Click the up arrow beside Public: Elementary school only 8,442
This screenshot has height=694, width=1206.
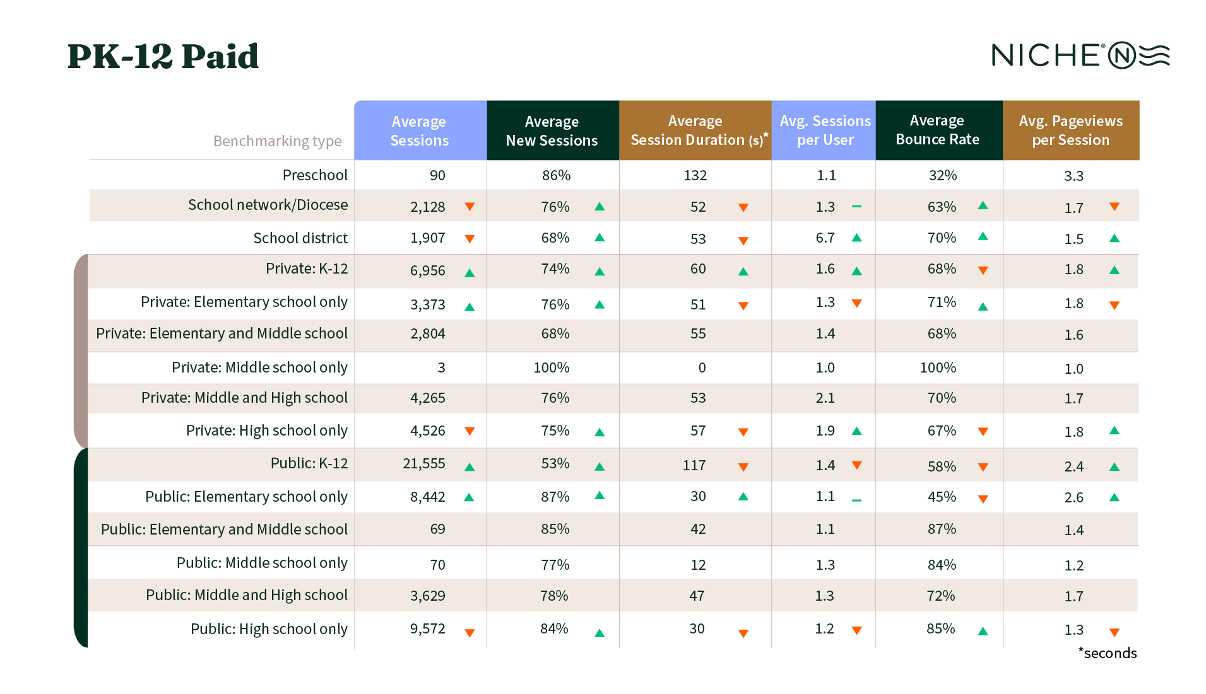[x=469, y=497]
